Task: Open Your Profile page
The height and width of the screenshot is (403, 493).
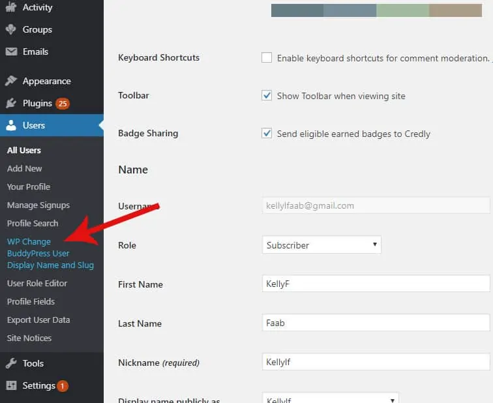Action: [29, 187]
